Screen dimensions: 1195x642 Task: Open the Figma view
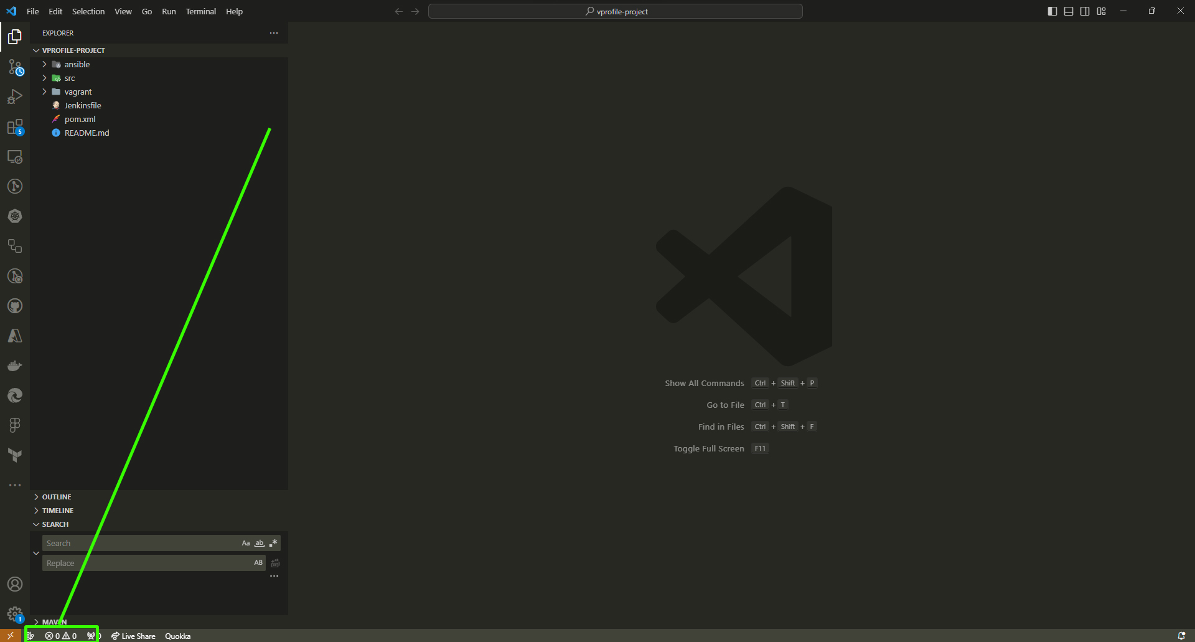click(x=15, y=425)
